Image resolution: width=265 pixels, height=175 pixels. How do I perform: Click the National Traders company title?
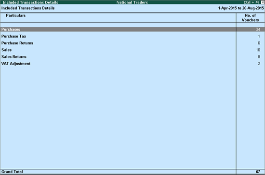point(132,2)
